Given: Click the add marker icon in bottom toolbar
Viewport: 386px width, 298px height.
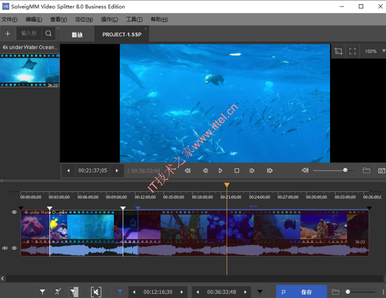Looking at the screenshot, I should (x=42, y=292).
